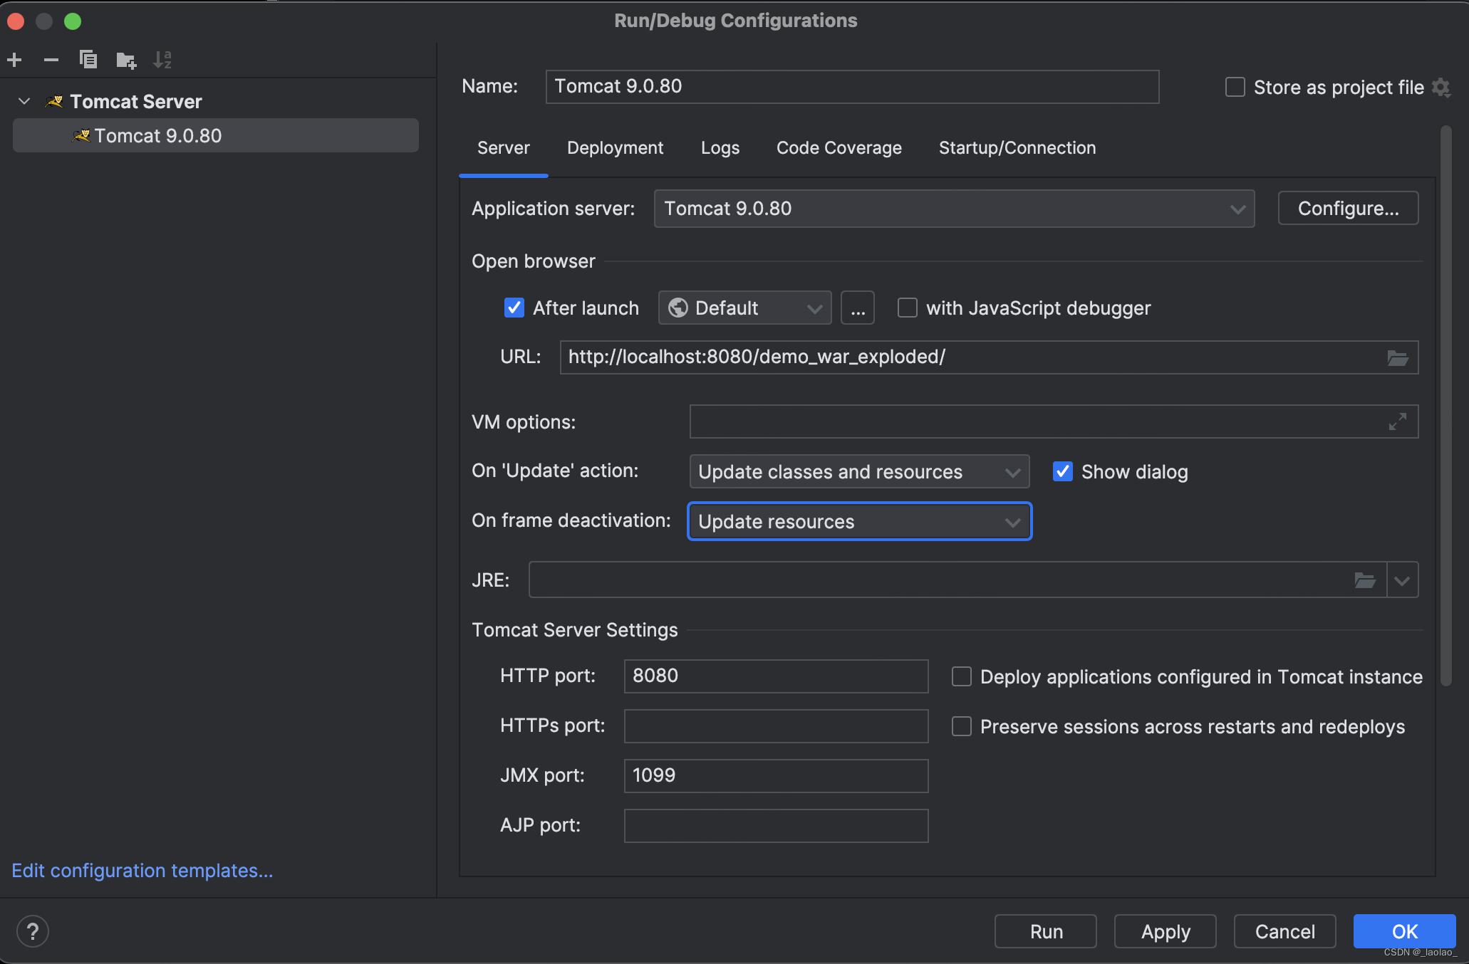Remove selected configuration with minus icon
1469x964 pixels.
point(51,60)
